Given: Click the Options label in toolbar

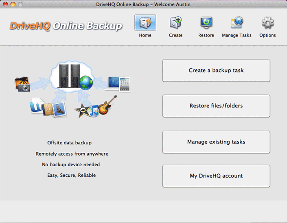Looking at the screenshot, I should point(267,35).
